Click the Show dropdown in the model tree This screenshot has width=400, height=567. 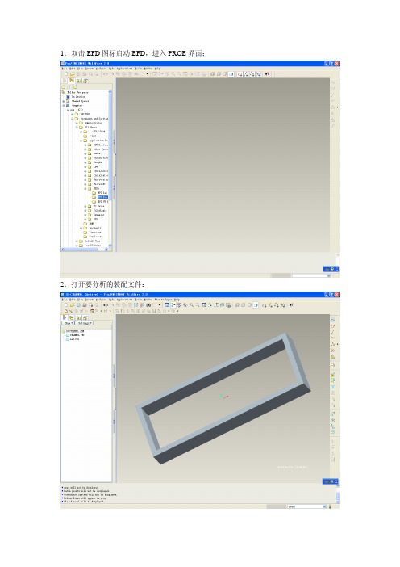(x=68, y=323)
